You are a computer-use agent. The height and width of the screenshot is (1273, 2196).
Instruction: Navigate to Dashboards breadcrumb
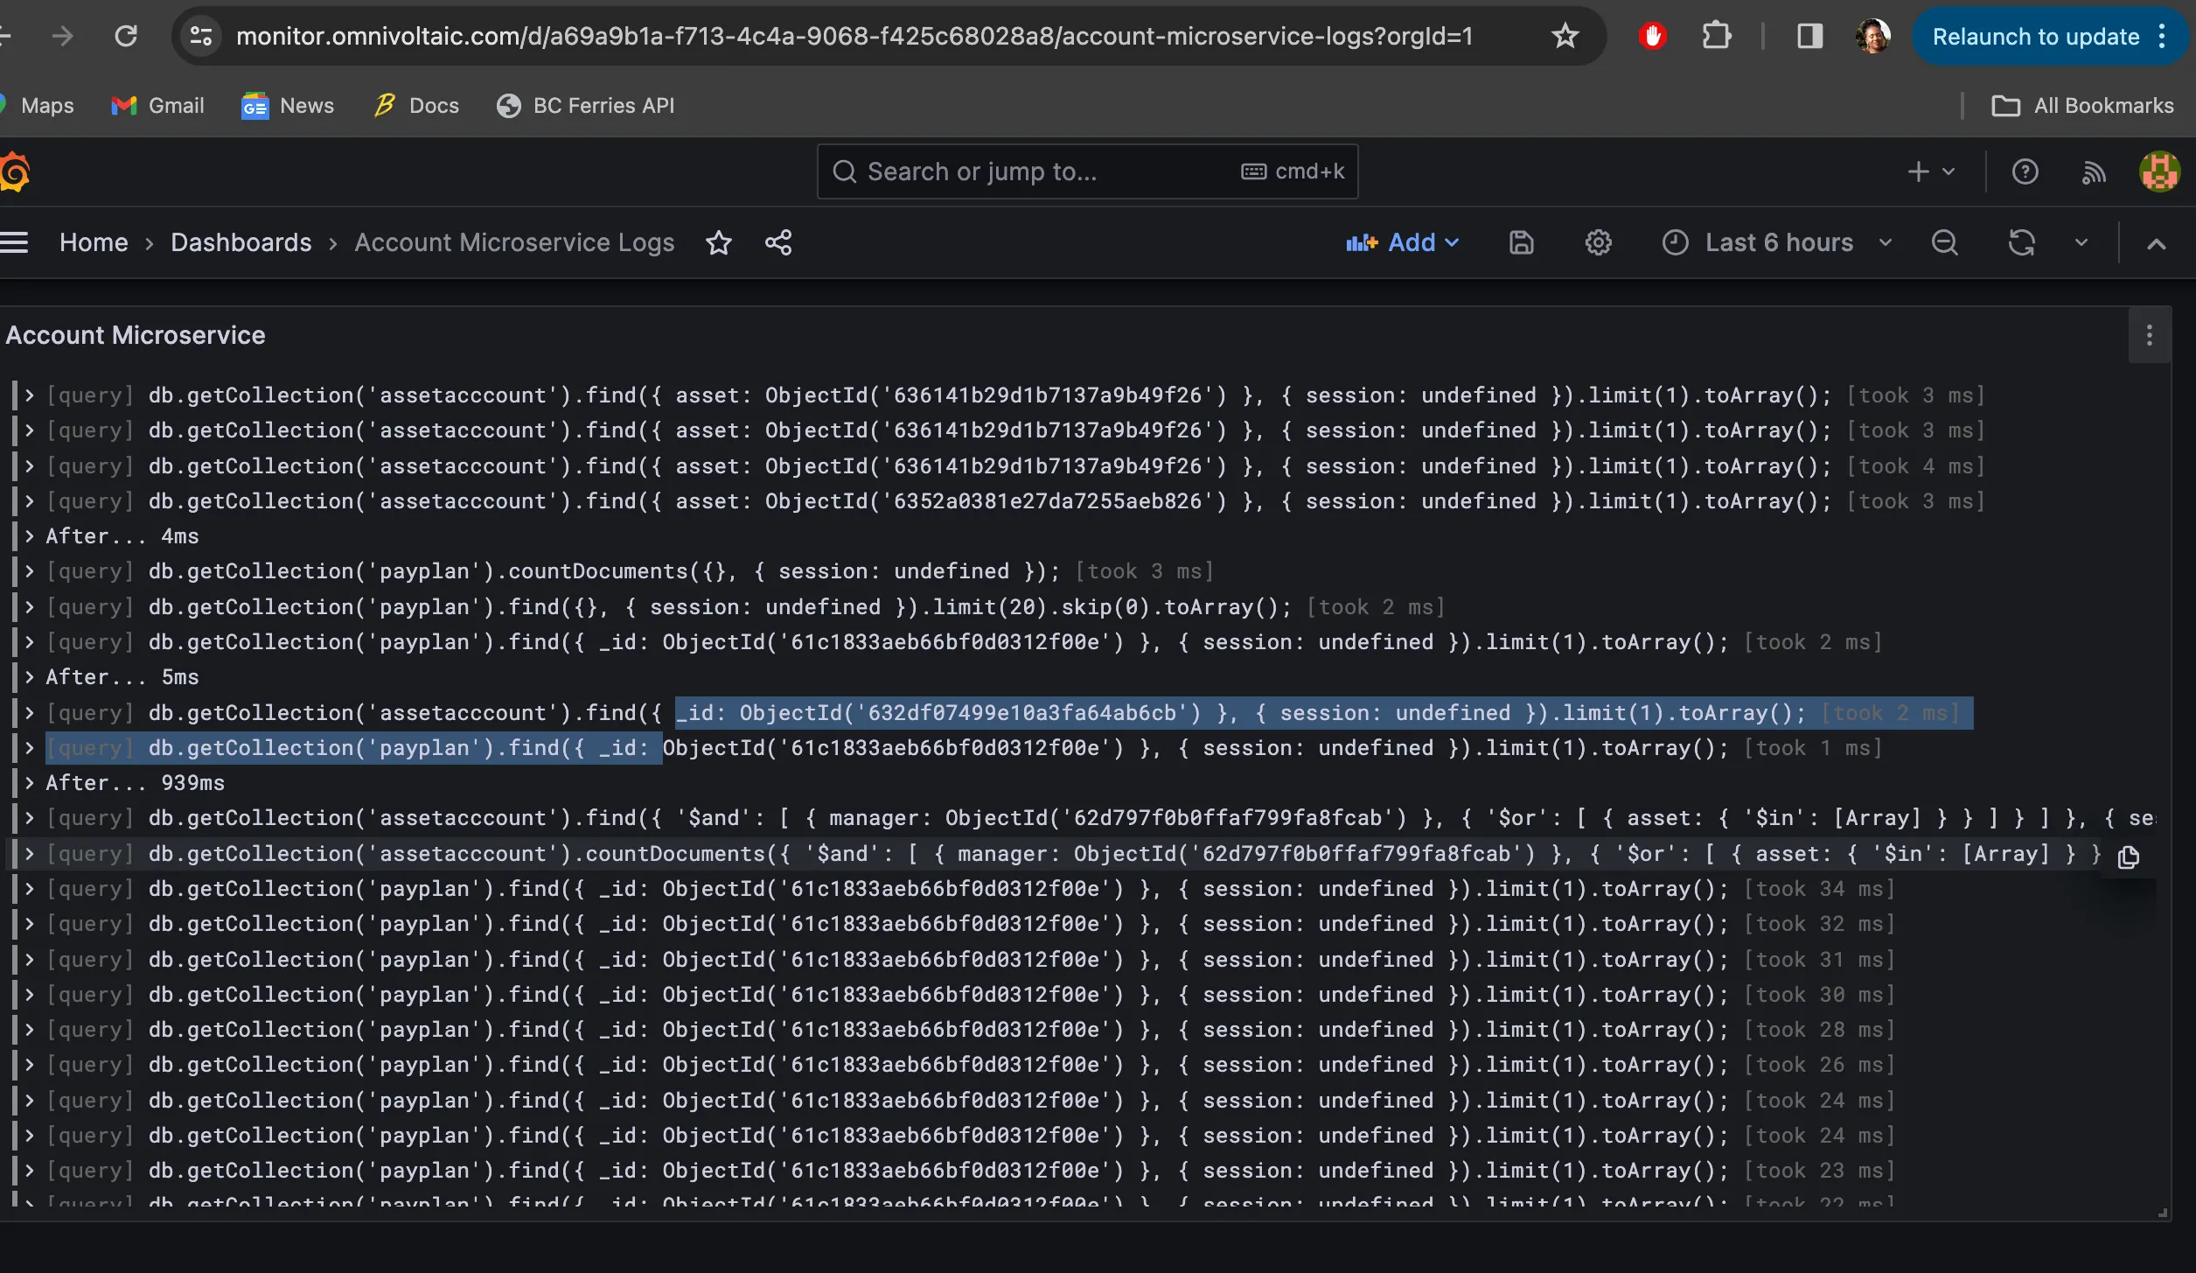tap(241, 242)
